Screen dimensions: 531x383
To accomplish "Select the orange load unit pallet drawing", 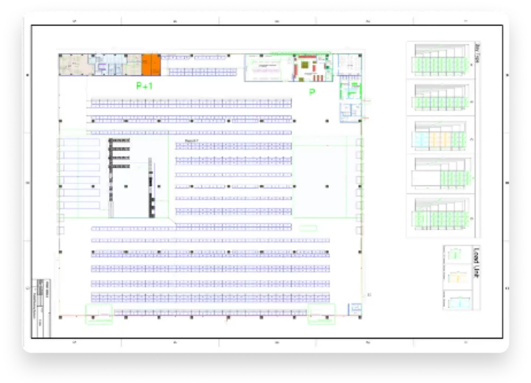I will (457, 276).
